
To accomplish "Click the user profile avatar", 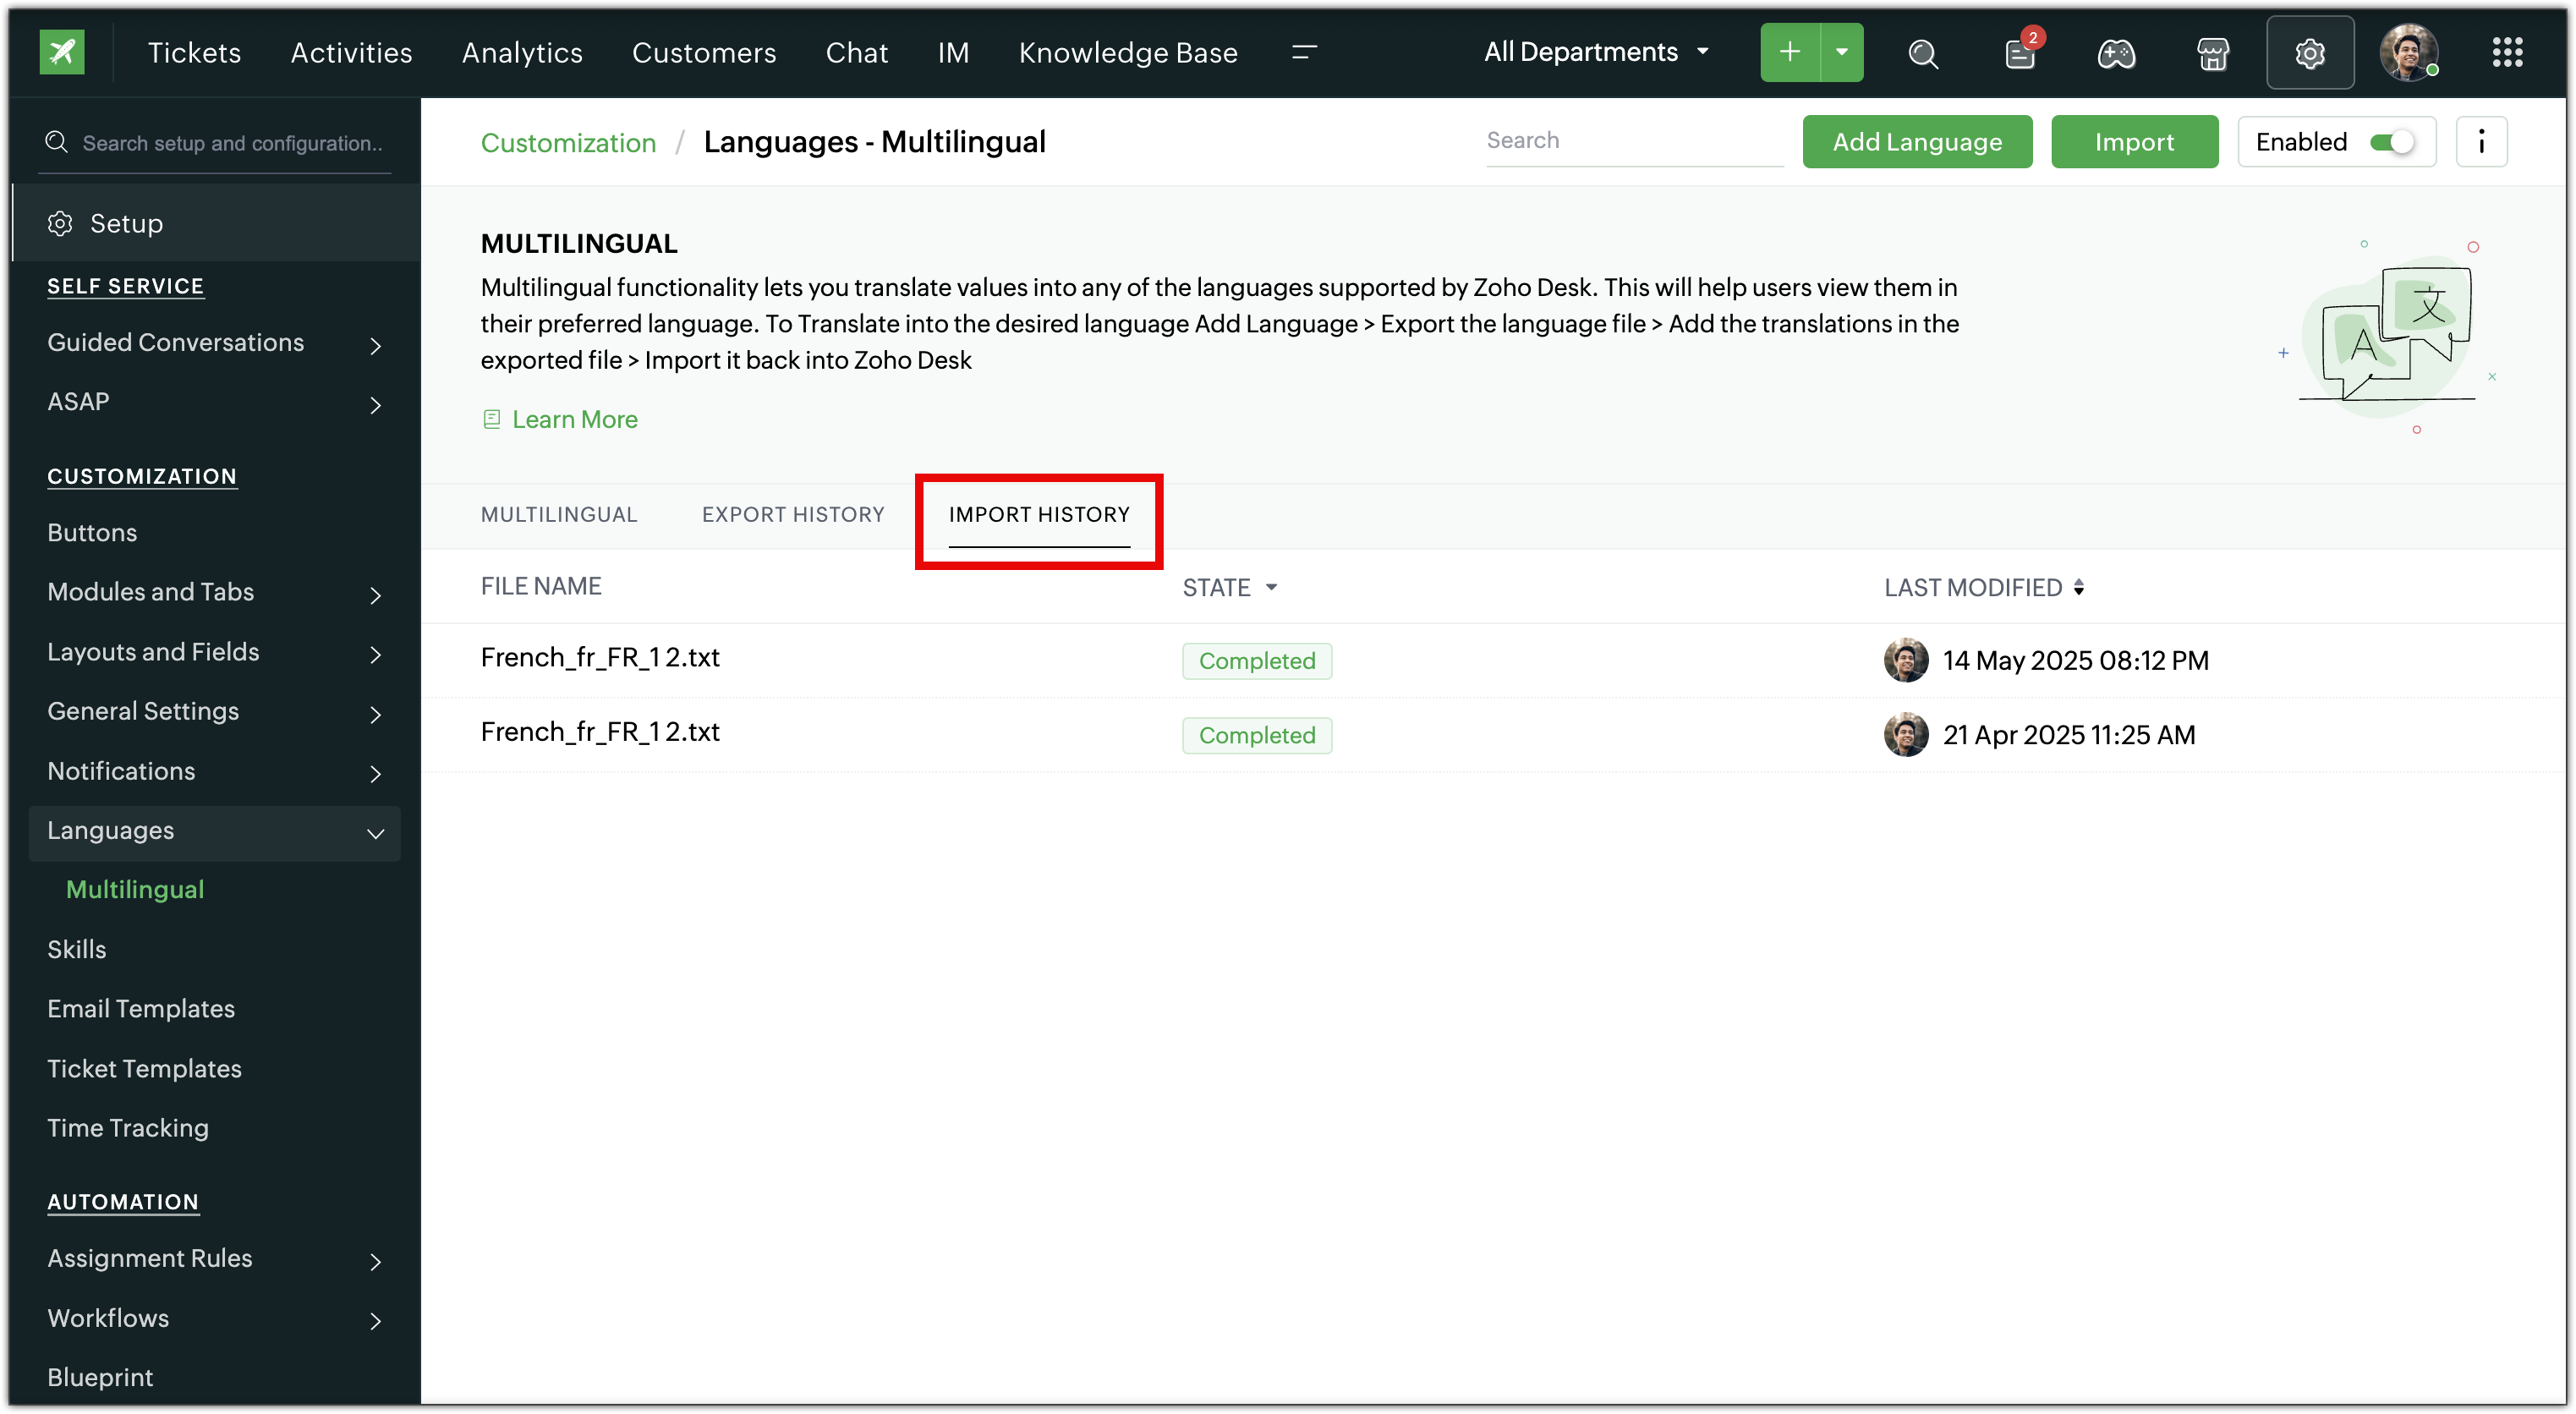I will pos(2408,52).
